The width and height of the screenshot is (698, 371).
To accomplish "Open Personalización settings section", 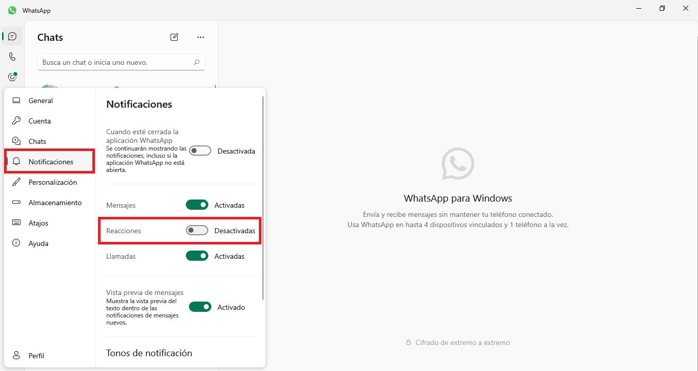I will (x=50, y=182).
